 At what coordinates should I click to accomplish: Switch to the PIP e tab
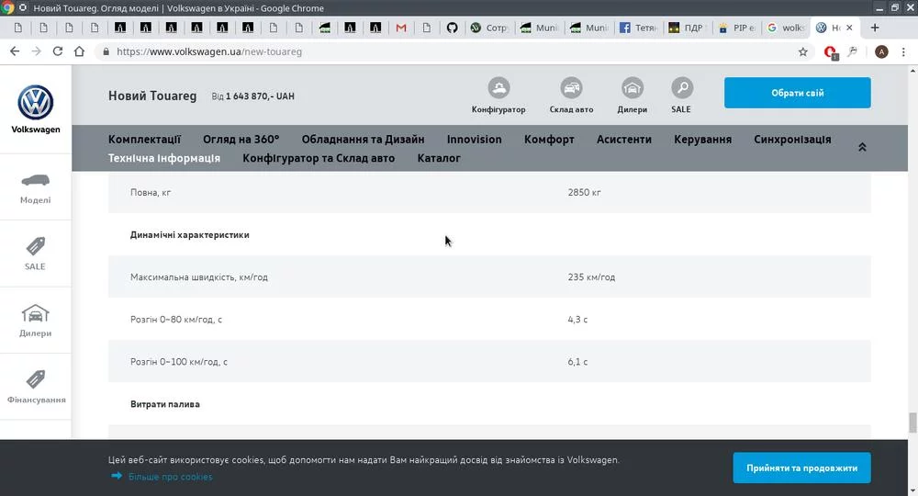click(x=737, y=28)
